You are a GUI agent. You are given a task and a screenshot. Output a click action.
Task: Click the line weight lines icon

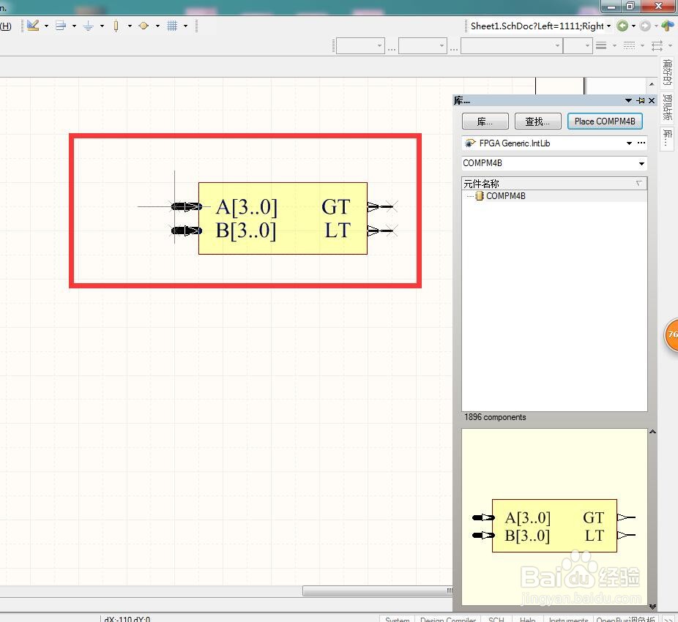point(601,45)
